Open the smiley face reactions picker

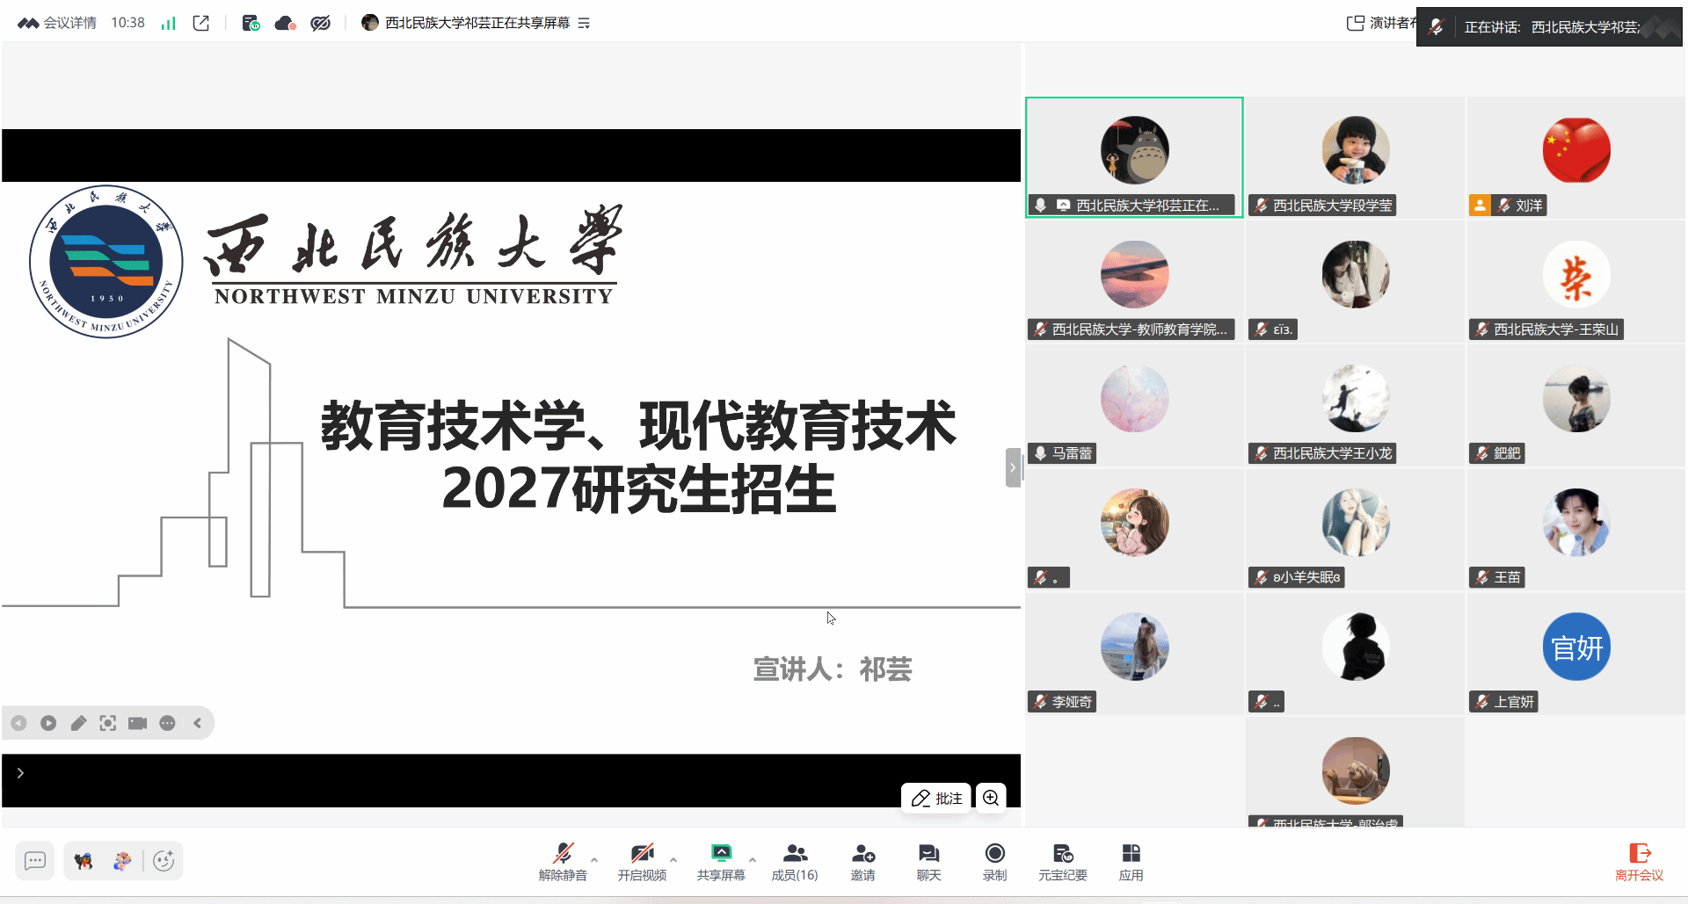pos(164,861)
